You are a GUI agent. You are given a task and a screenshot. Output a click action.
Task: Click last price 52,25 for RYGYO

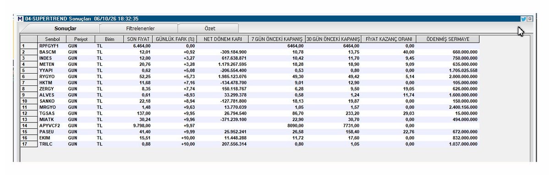[145, 76]
